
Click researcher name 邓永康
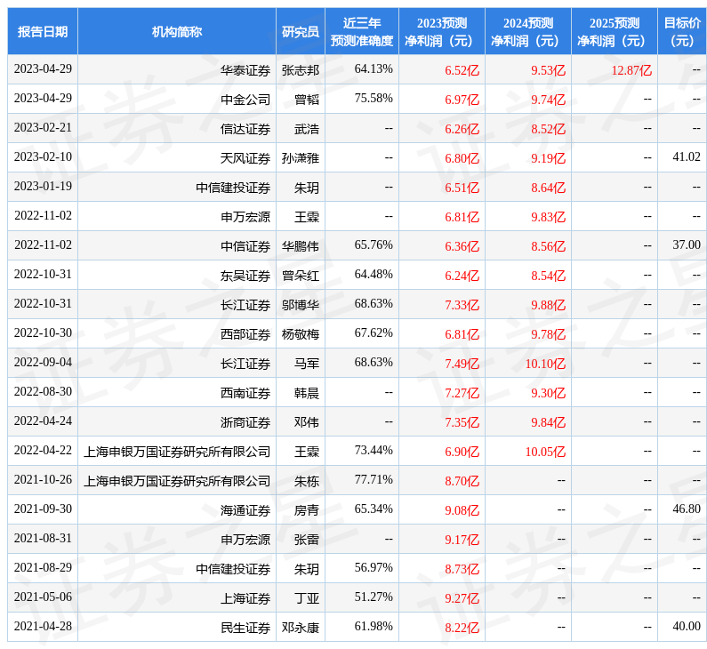pyautogui.click(x=301, y=628)
